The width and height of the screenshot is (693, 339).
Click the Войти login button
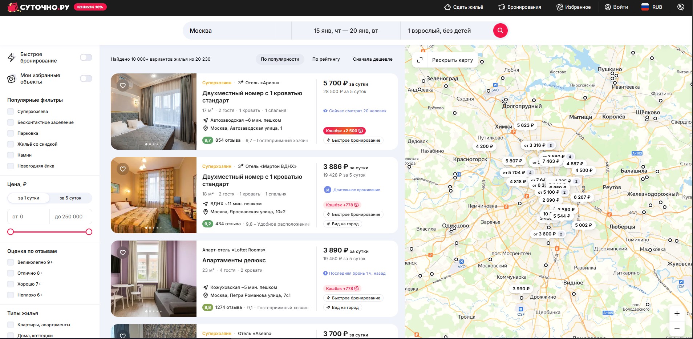click(616, 7)
